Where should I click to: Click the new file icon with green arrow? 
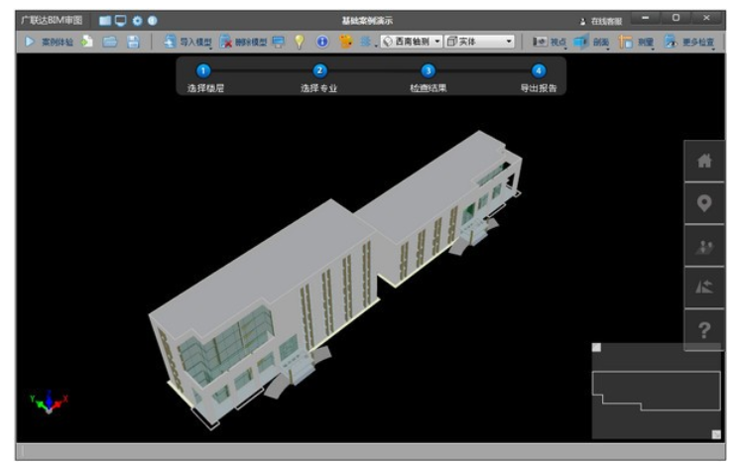coord(86,42)
